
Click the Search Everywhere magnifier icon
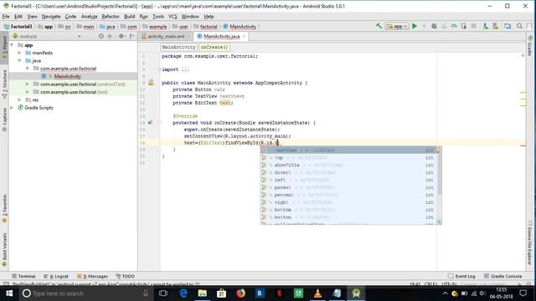[519, 26]
